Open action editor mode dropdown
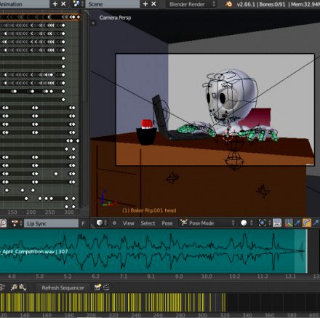The height and width of the screenshot is (318, 320). 17,223
